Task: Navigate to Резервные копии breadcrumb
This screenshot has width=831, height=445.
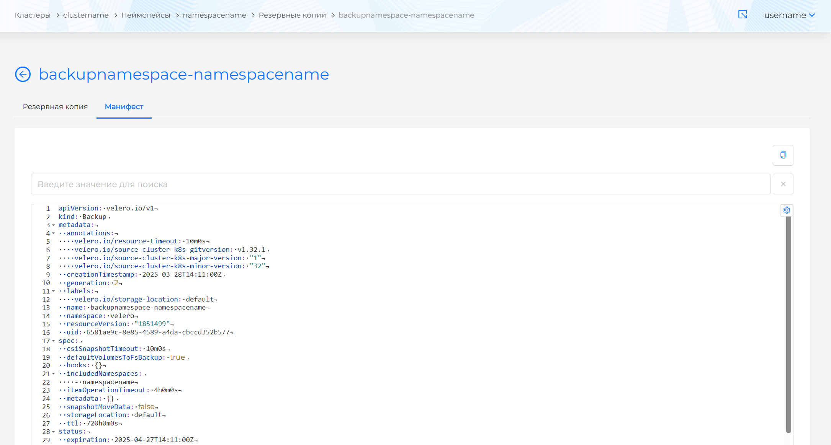Action: 292,15
